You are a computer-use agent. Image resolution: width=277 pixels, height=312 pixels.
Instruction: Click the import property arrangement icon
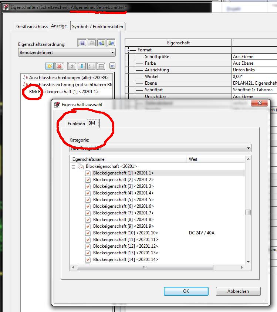101,43
